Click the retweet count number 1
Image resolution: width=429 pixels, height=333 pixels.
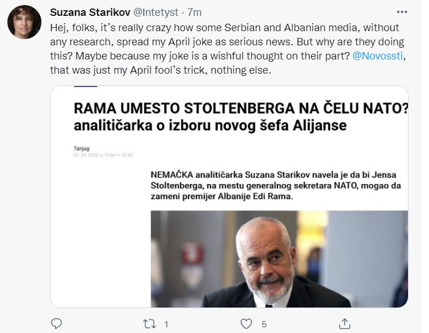[166, 325]
